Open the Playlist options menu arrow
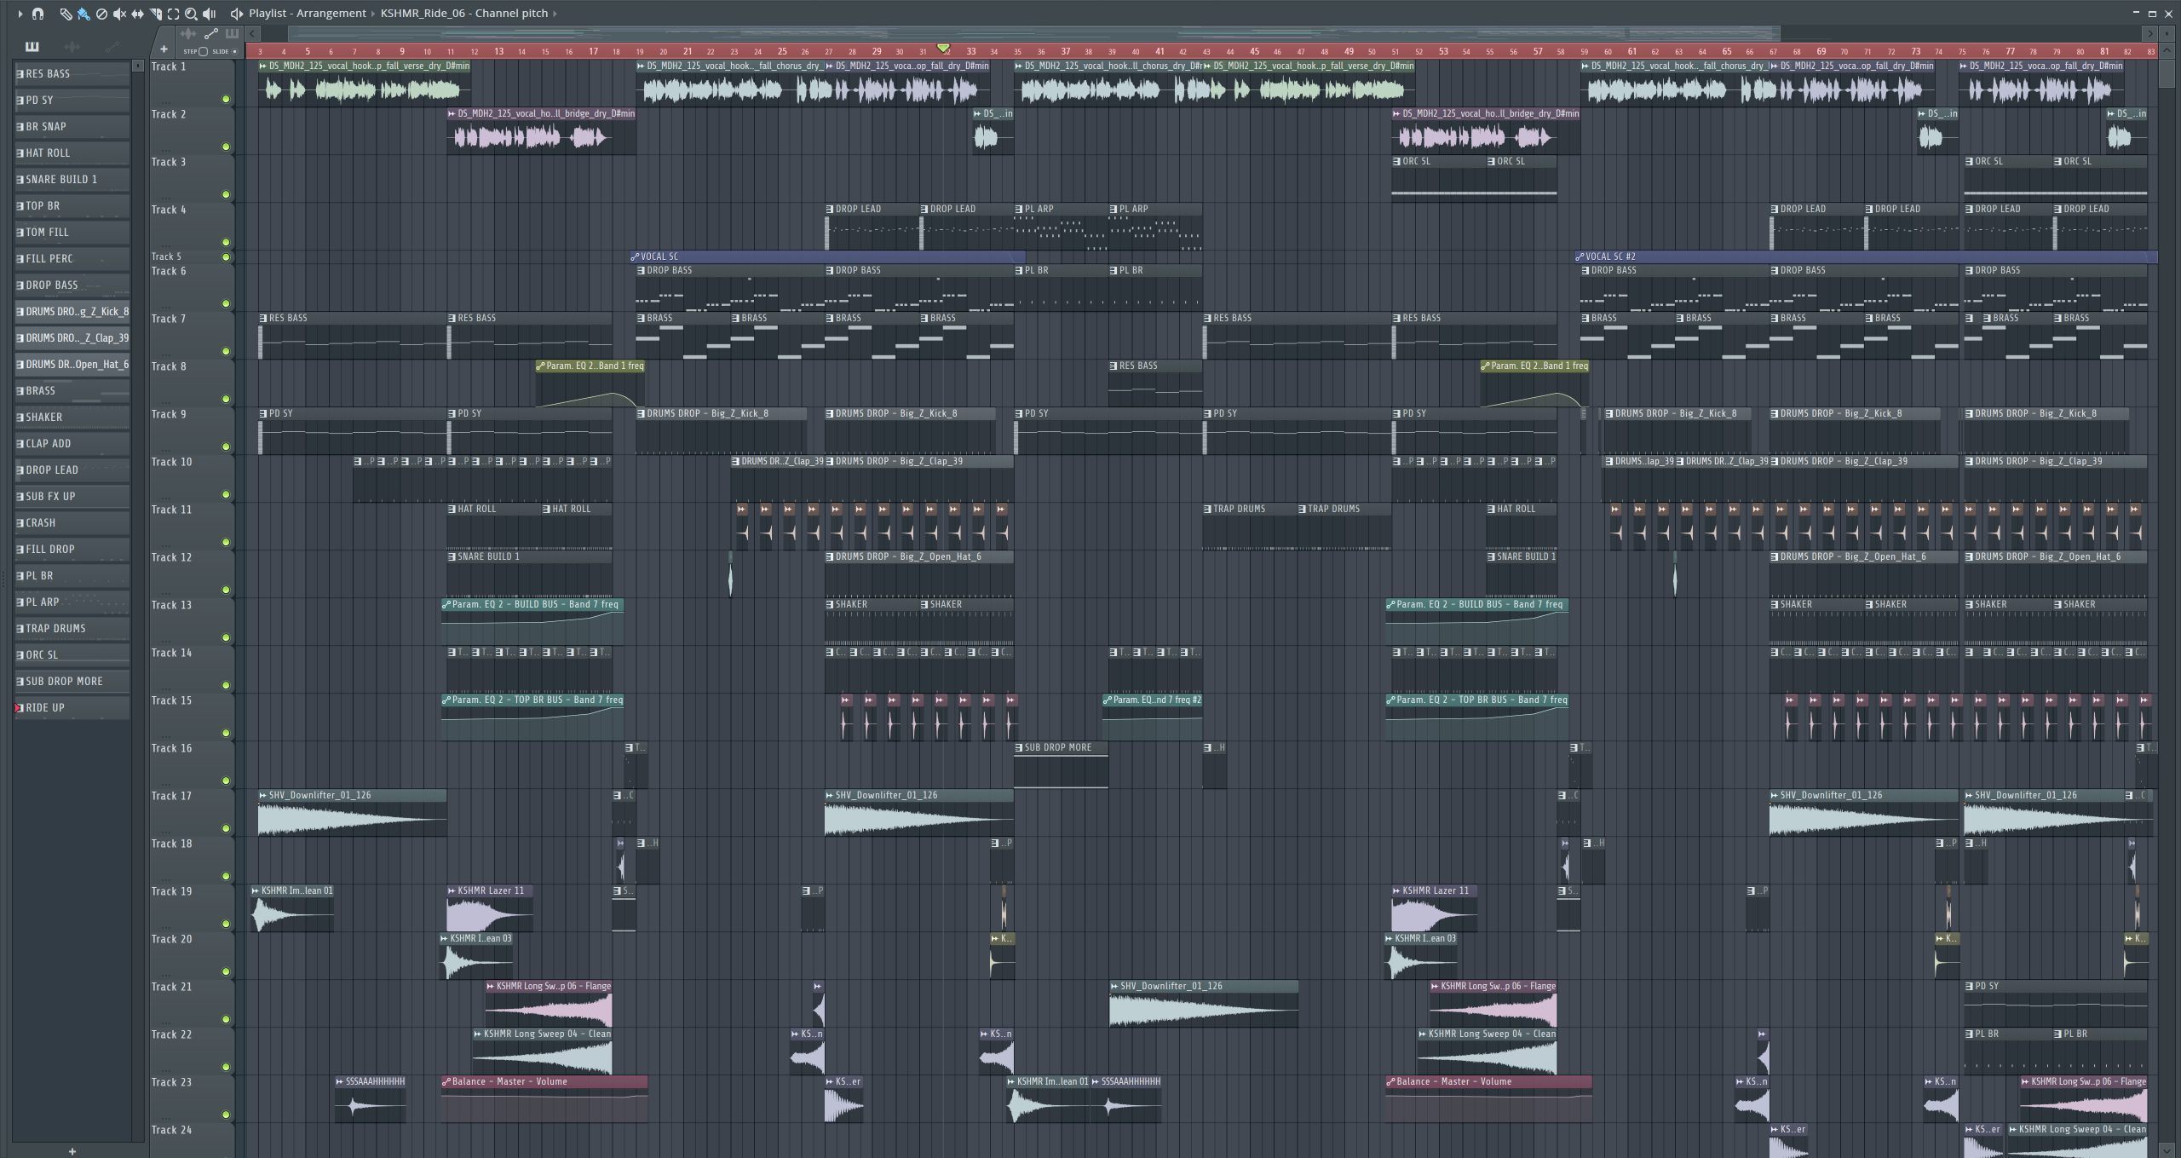Viewport: 2181px width, 1158px height. click(20, 14)
